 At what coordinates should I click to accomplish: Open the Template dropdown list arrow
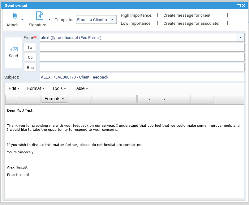coord(112,19)
